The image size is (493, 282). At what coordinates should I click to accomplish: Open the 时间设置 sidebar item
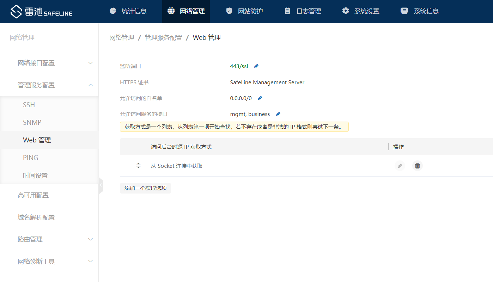coord(35,176)
